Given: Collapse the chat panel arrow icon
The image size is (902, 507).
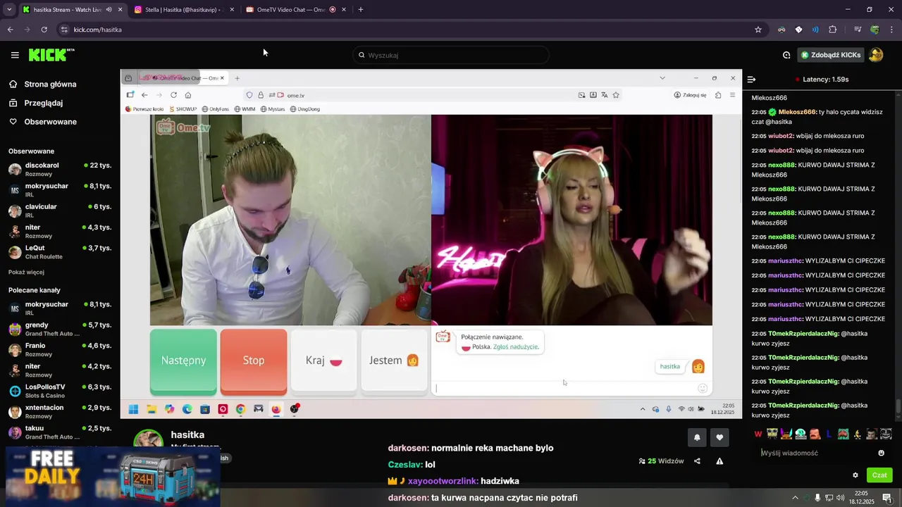Looking at the screenshot, I should point(751,80).
